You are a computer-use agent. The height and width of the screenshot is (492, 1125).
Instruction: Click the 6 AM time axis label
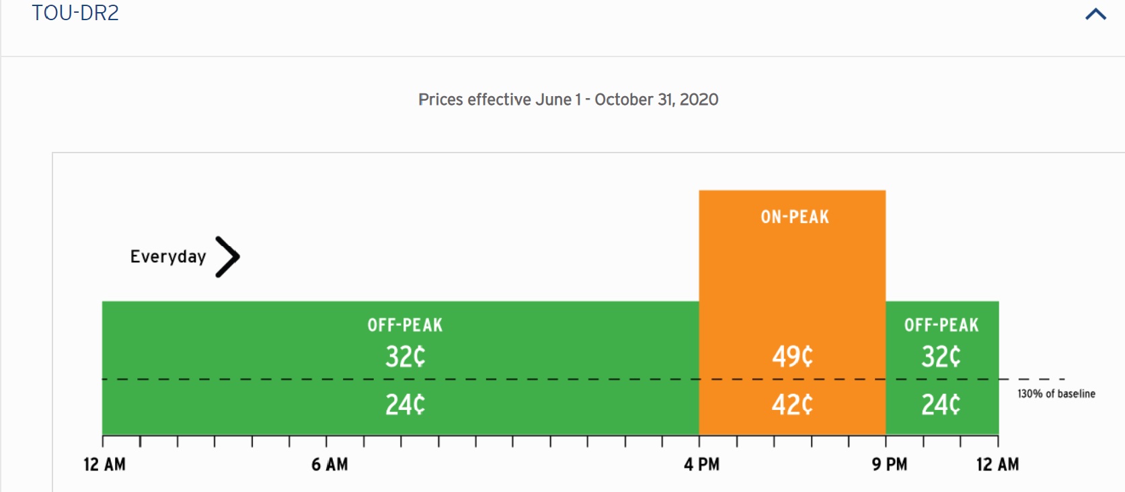(329, 464)
